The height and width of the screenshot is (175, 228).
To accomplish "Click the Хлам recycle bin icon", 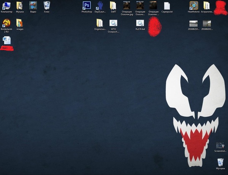I will [46, 5].
